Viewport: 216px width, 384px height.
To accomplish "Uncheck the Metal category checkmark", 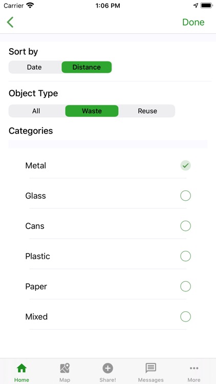I will tap(185, 165).
